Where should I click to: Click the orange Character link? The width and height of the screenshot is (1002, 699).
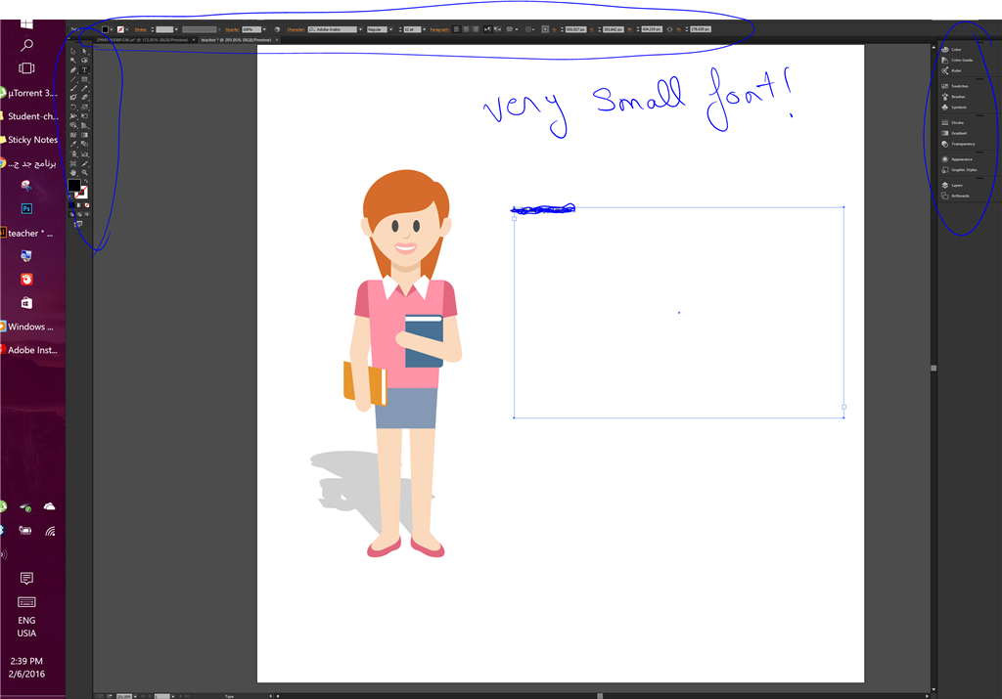pos(296,29)
